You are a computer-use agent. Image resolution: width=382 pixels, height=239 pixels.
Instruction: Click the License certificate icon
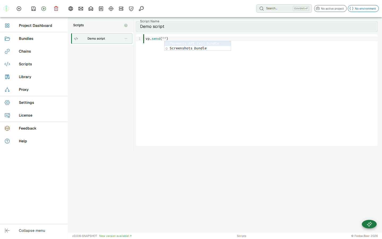(7, 115)
